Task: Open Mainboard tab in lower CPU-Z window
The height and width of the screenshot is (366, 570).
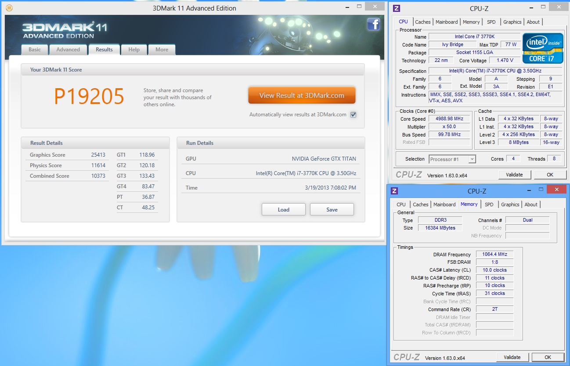Action: pyautogui.click(x=444, y=205)
